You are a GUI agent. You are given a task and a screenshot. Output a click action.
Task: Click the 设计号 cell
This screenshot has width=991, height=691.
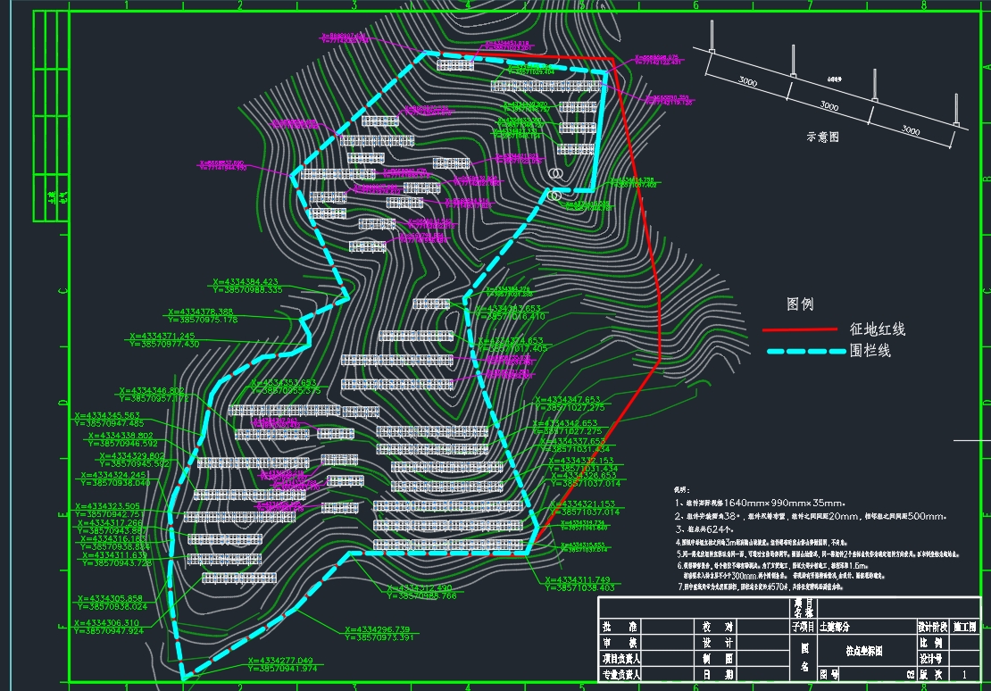tap(932, 658)
